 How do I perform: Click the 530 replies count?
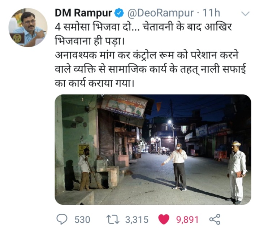(82, 219)
